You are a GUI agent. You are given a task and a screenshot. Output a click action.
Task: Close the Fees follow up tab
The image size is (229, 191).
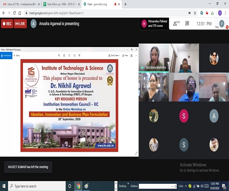pos(79,4)
